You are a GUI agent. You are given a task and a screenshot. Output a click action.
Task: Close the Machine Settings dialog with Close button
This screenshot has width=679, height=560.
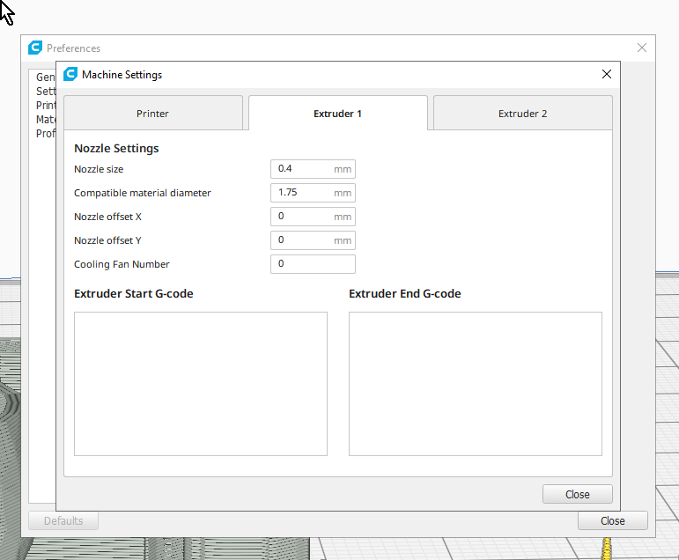pos(577,494)
